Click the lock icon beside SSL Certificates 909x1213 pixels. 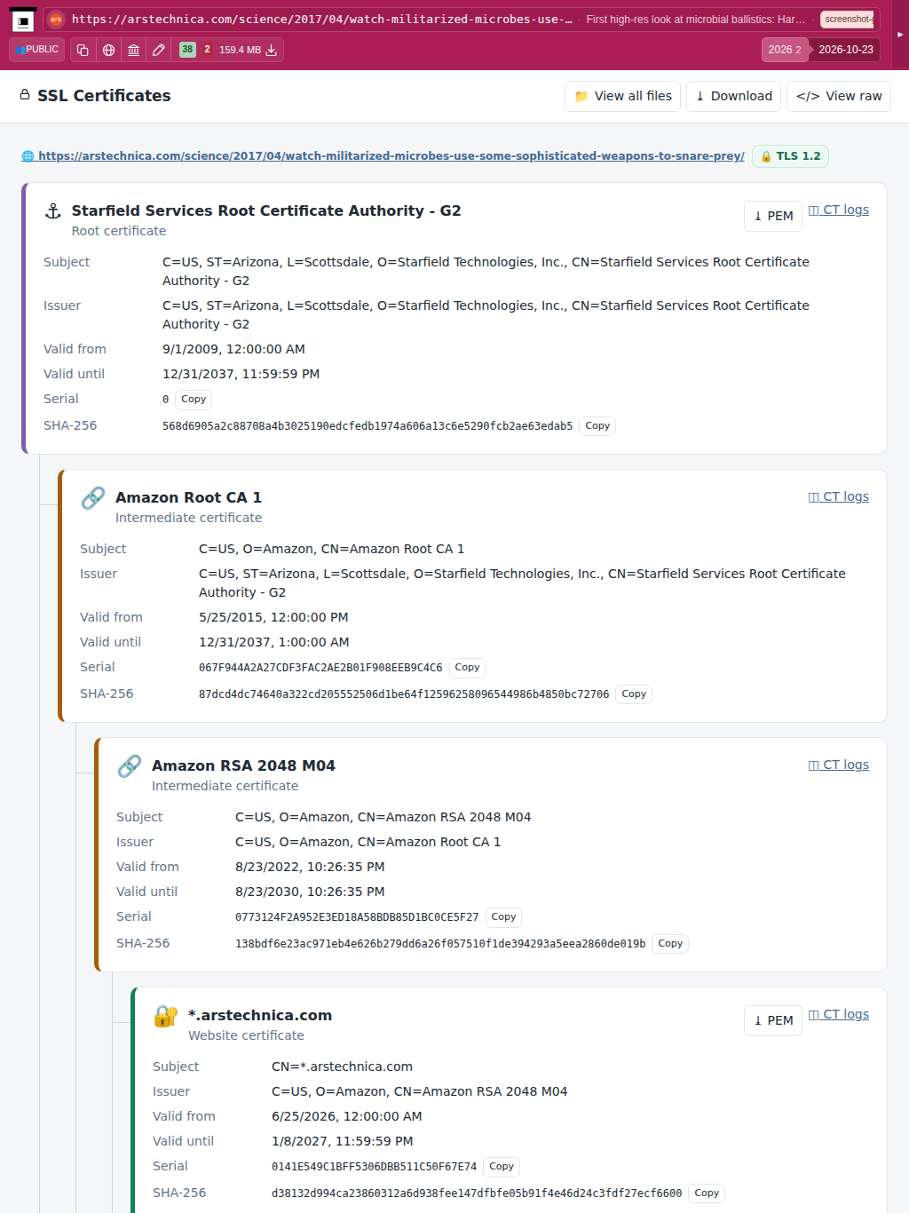pyautogui.click(x=25, y=95)
